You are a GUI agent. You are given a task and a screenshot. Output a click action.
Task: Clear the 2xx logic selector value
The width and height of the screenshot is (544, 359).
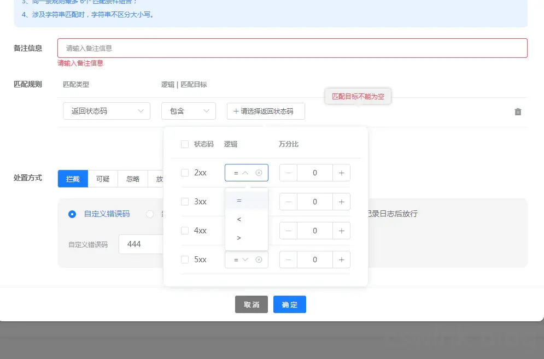coord(259,173)
